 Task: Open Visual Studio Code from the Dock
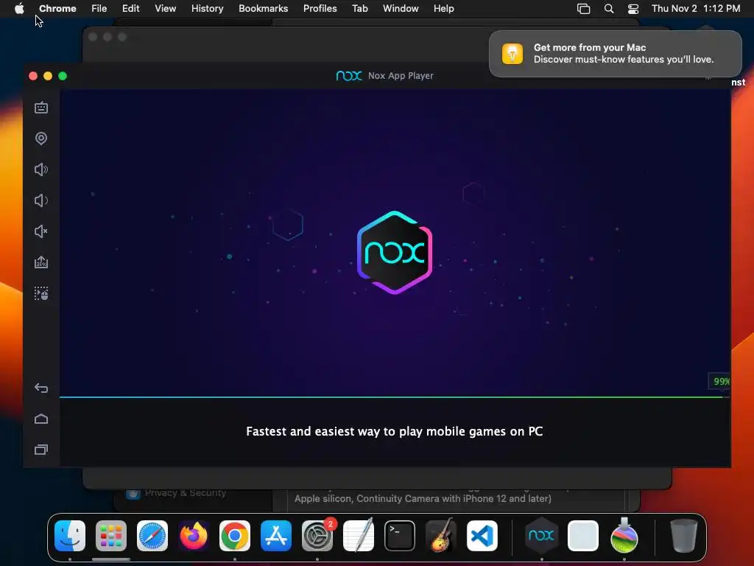coord(482,536)
